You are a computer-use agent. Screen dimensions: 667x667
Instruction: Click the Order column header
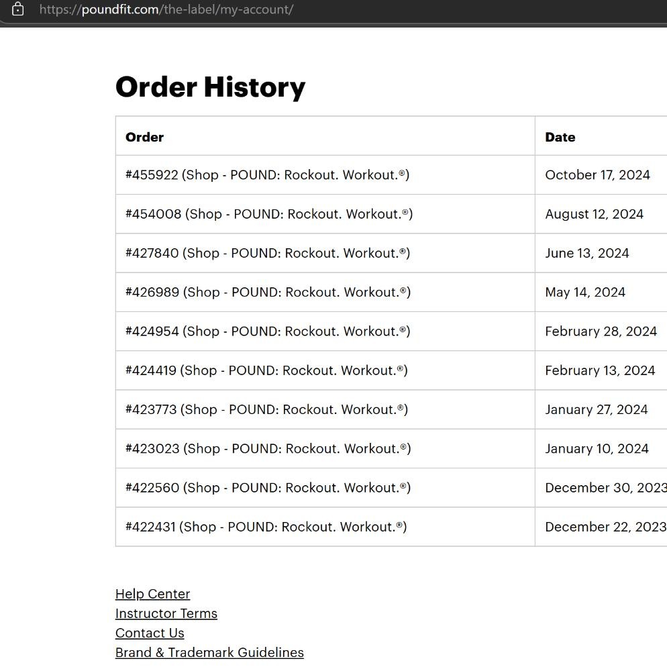(x=145, y=137)
